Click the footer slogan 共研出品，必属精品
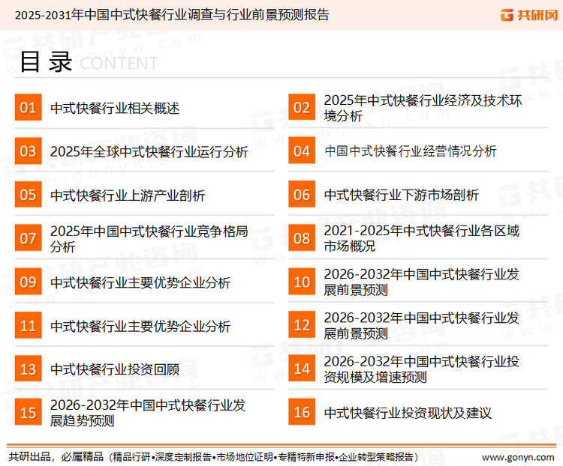 (56, 457)
